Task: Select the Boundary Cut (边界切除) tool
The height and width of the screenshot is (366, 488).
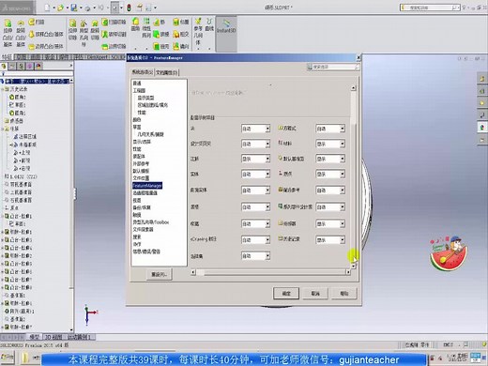Action: click(114, 46)
